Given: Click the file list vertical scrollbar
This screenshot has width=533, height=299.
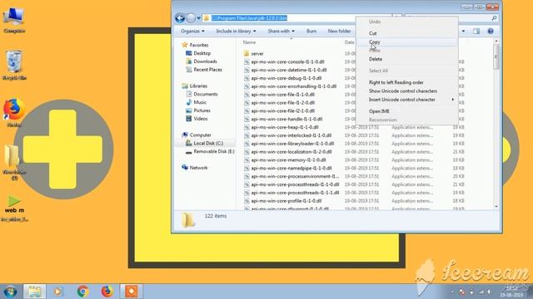Looking at the screenshot, I should (496, 56).
